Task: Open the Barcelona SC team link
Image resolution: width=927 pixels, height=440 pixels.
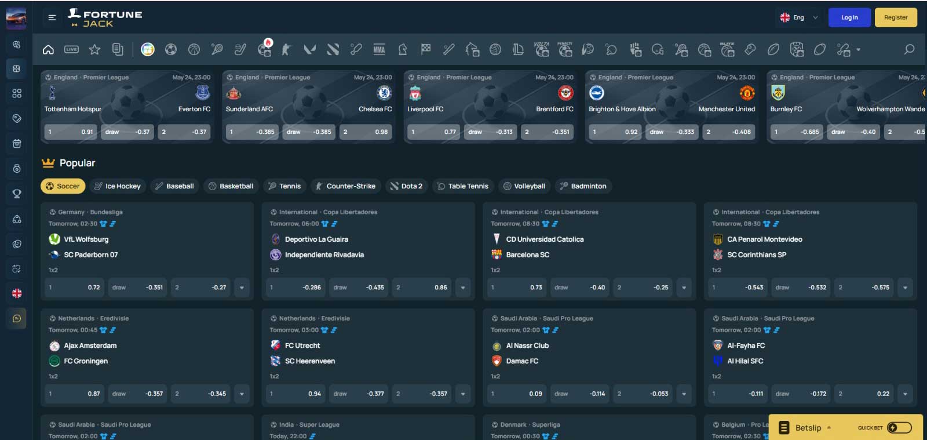Action: tap(528, 254)
